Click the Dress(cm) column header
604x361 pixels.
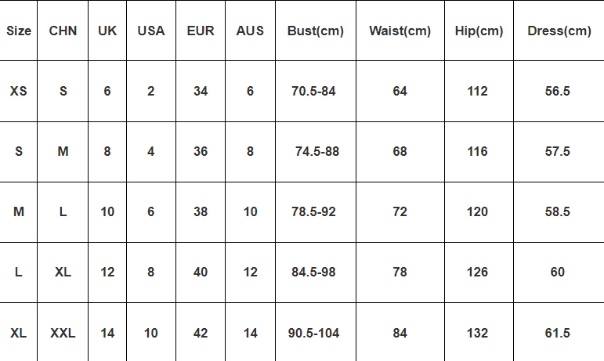click(559, 31)
